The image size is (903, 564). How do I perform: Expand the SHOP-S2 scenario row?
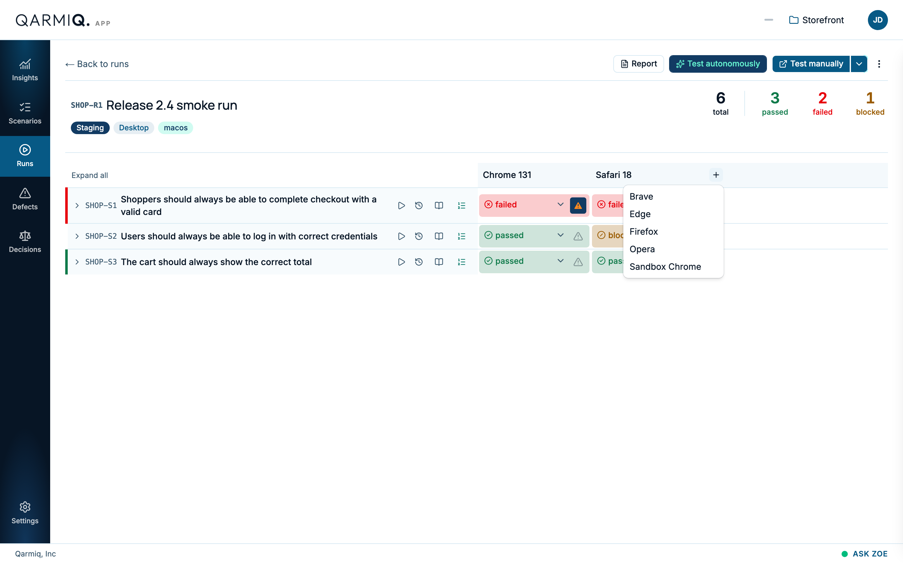tap(77, 236)
